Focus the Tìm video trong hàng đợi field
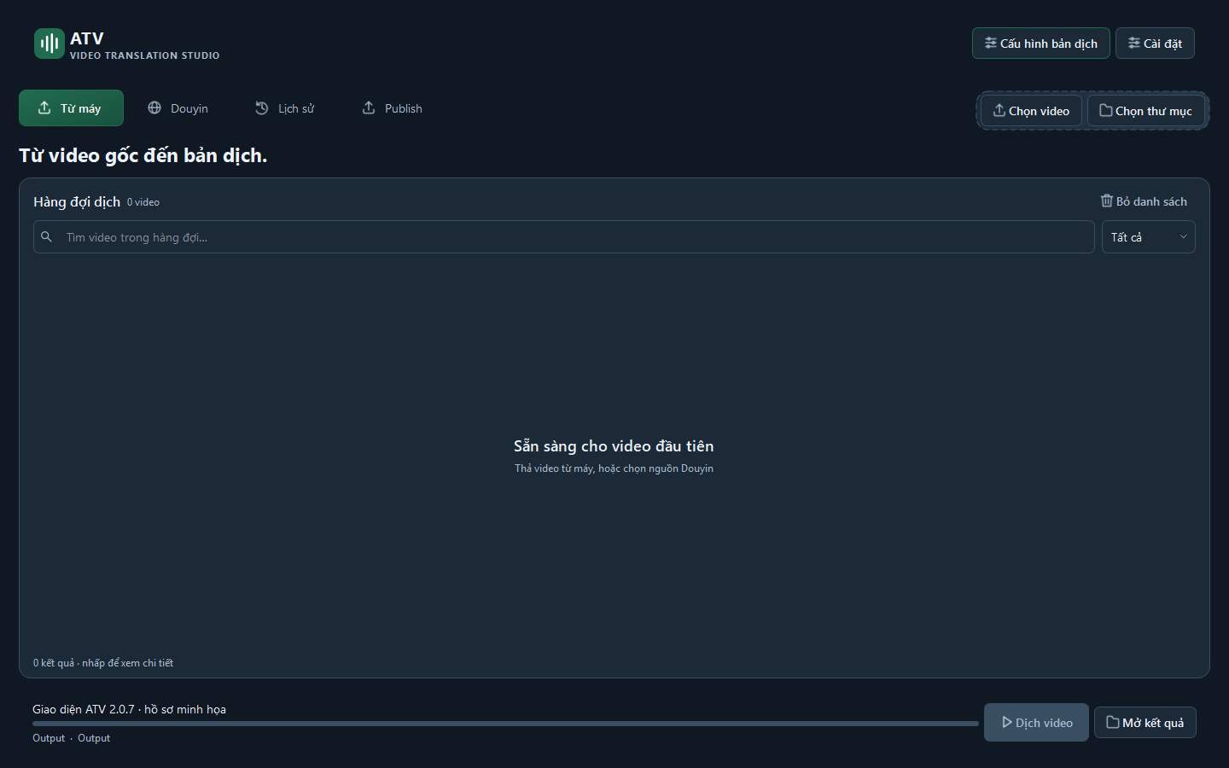This screenshot has height=768, width=1229. point(563,237)
